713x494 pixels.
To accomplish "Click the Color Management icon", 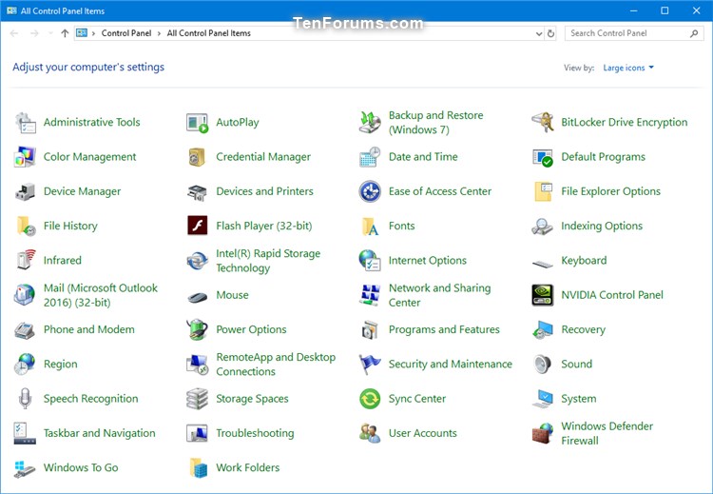I will click(x=25, y=157).
